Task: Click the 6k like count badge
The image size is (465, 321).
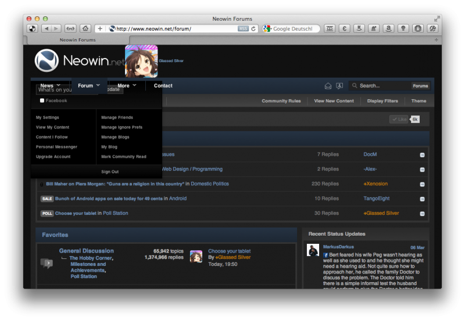Action: coord(415,120)
